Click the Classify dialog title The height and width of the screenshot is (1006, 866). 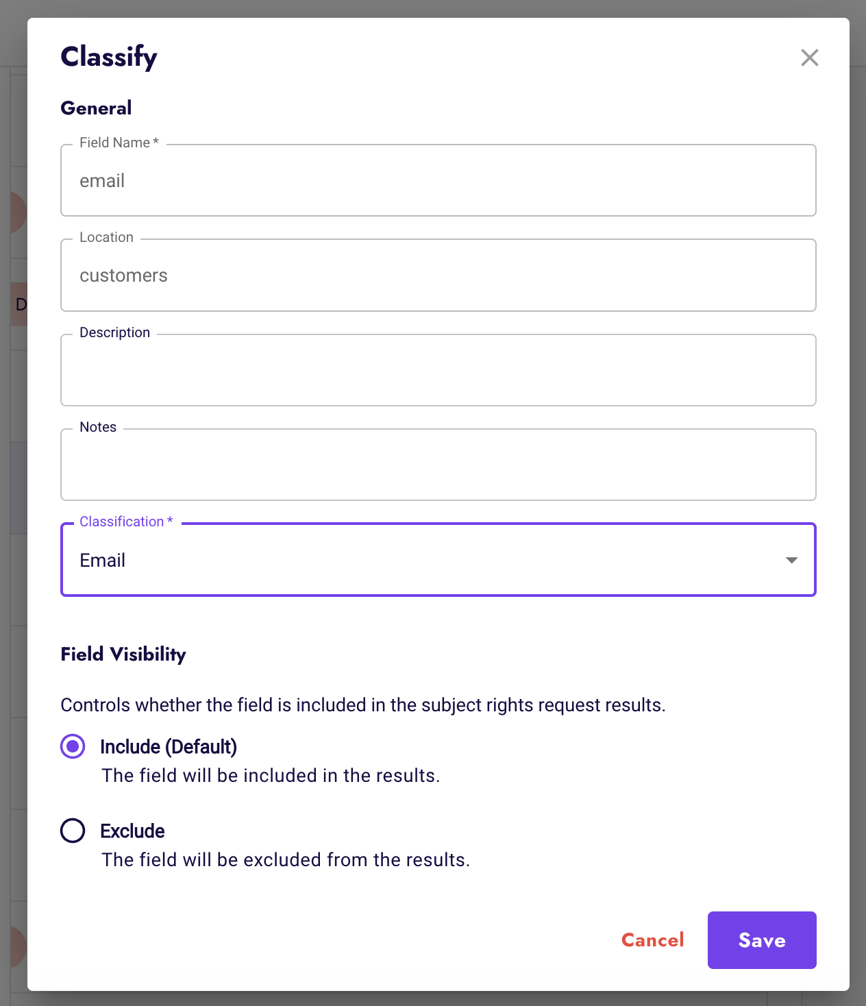click(109, 58)
